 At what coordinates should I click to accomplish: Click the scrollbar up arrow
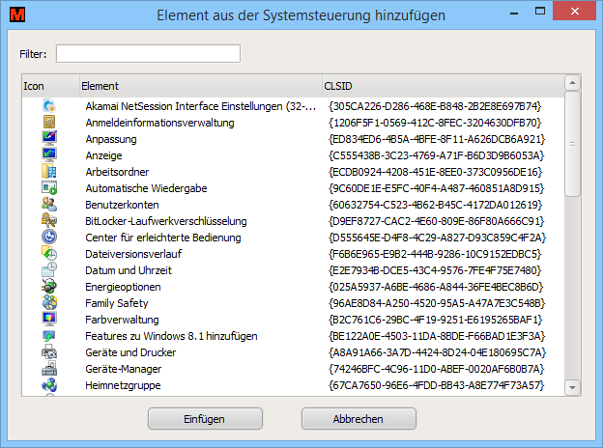point(572,83)
